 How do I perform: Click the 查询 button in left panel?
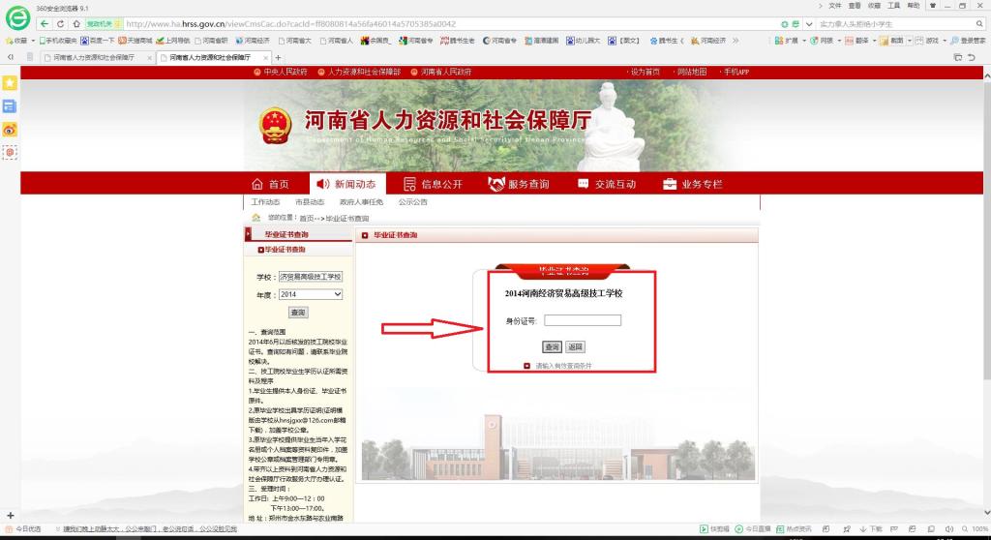(x=298, y=313)
